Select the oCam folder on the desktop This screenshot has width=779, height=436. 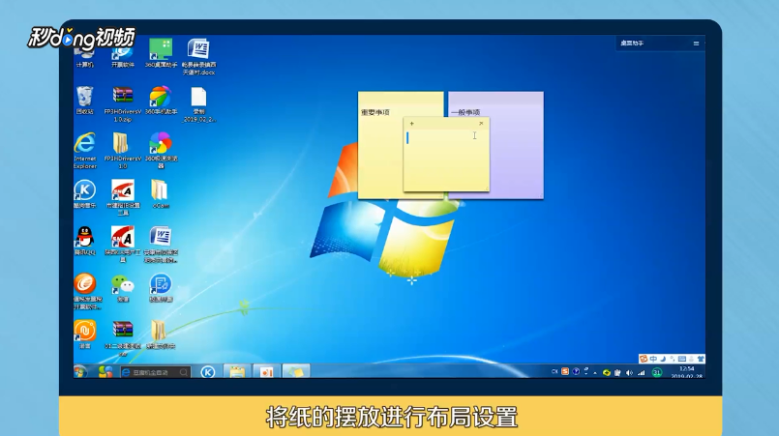pos(160,194)
